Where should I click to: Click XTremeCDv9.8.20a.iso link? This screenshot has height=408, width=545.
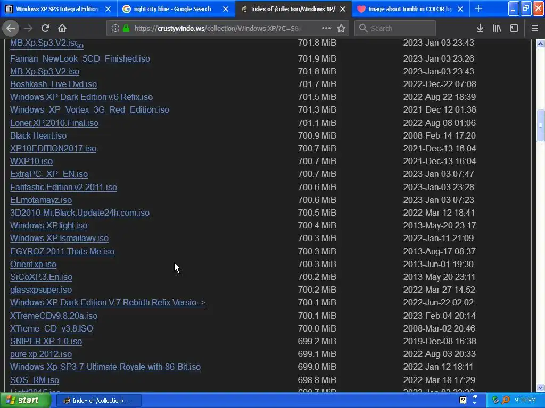[54, 316]
